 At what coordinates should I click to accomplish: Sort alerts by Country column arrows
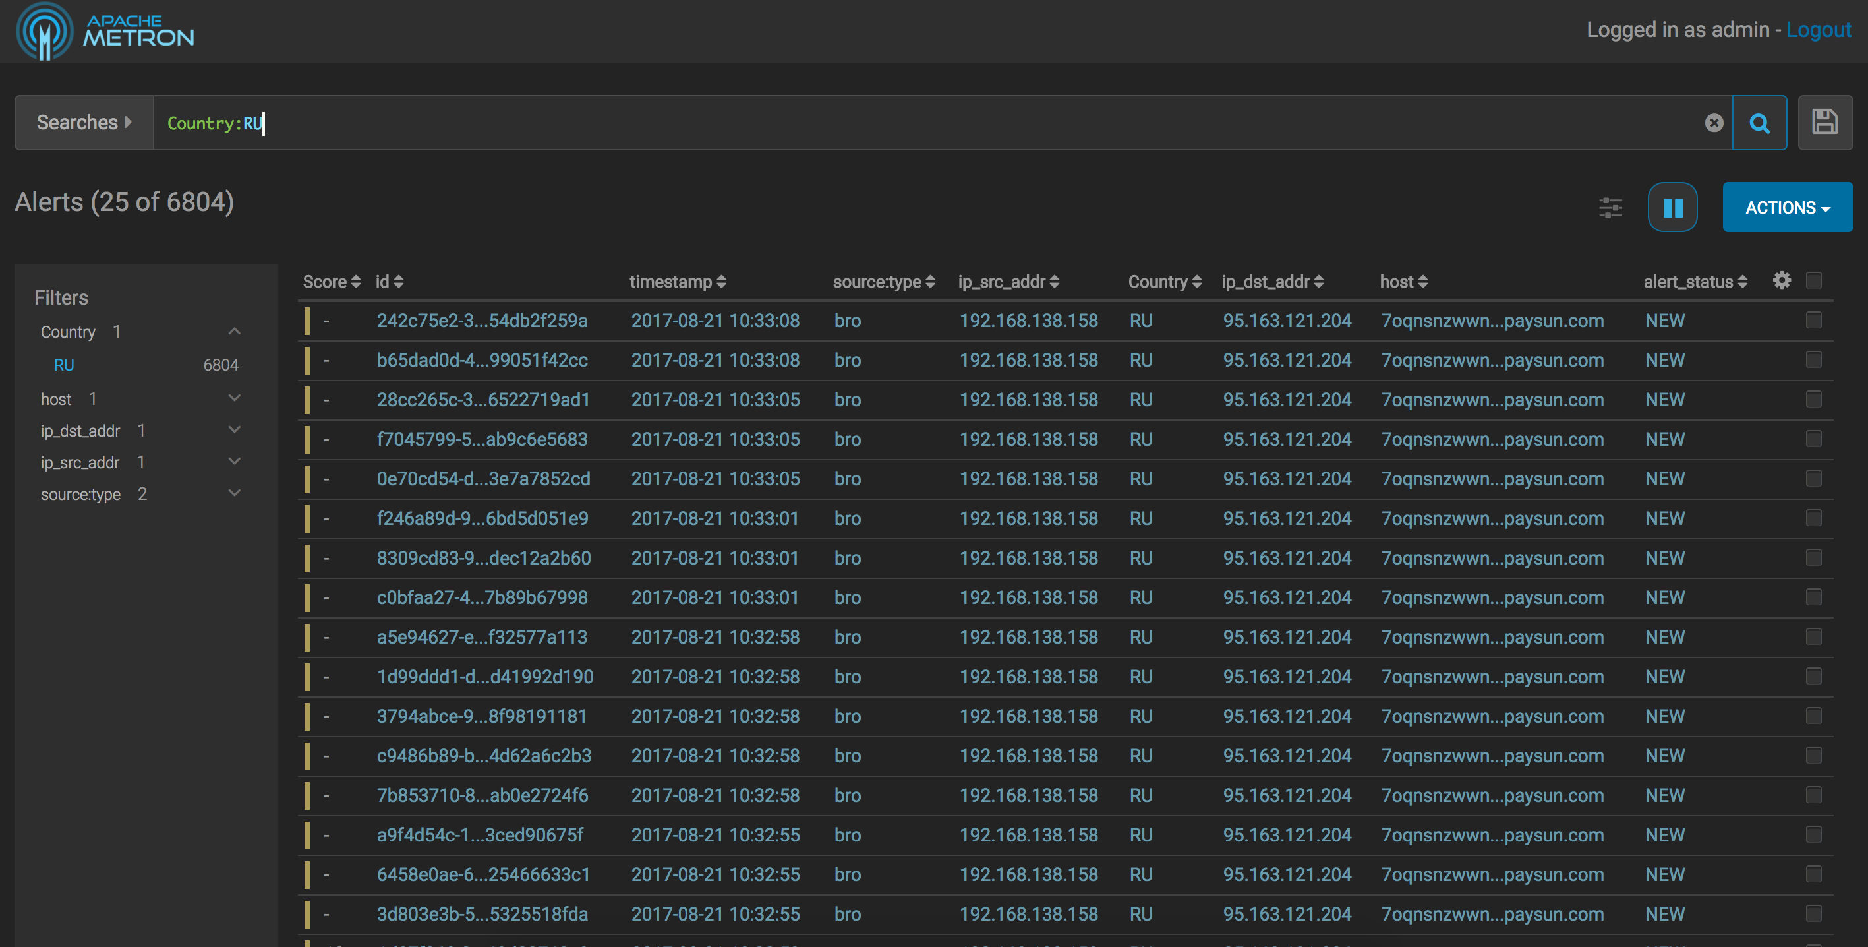pos(1196,282)
